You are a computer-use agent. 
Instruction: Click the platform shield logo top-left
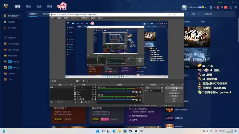(6, 6)
